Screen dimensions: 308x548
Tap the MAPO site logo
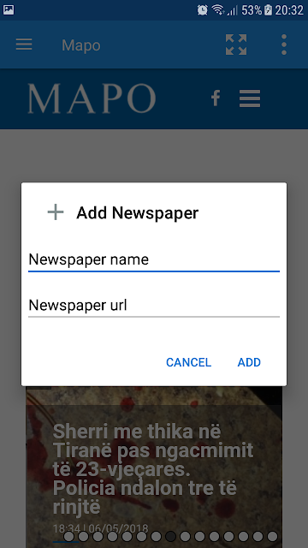92,98
